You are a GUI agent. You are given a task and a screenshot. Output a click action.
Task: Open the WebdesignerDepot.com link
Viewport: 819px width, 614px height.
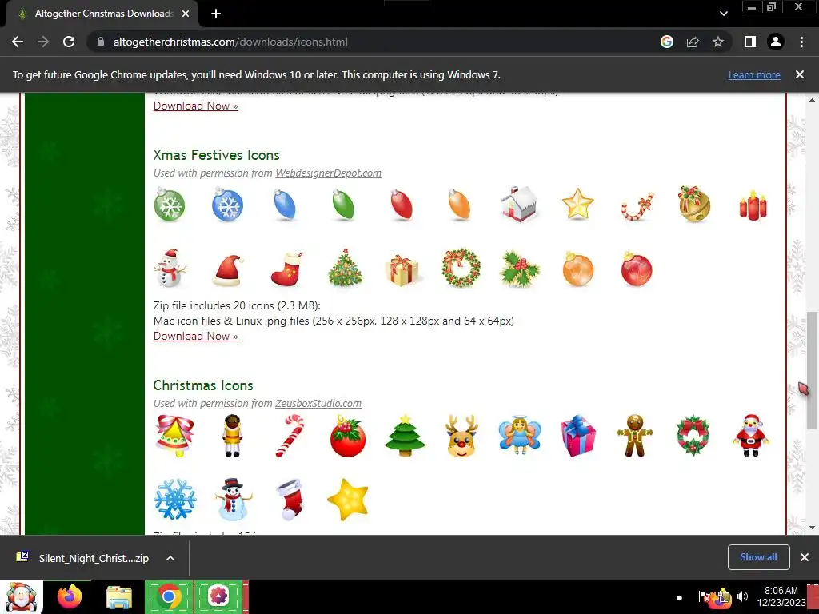point(328,173)
